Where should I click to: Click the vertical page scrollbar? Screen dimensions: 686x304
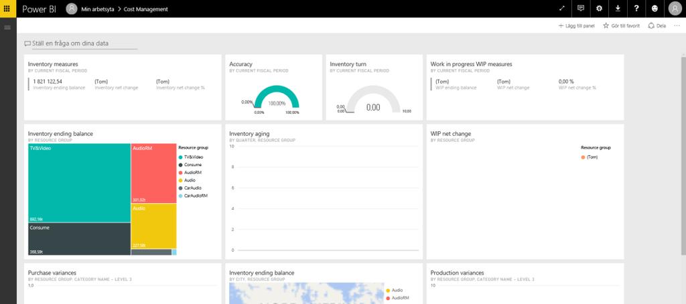(x=683, y=155)
